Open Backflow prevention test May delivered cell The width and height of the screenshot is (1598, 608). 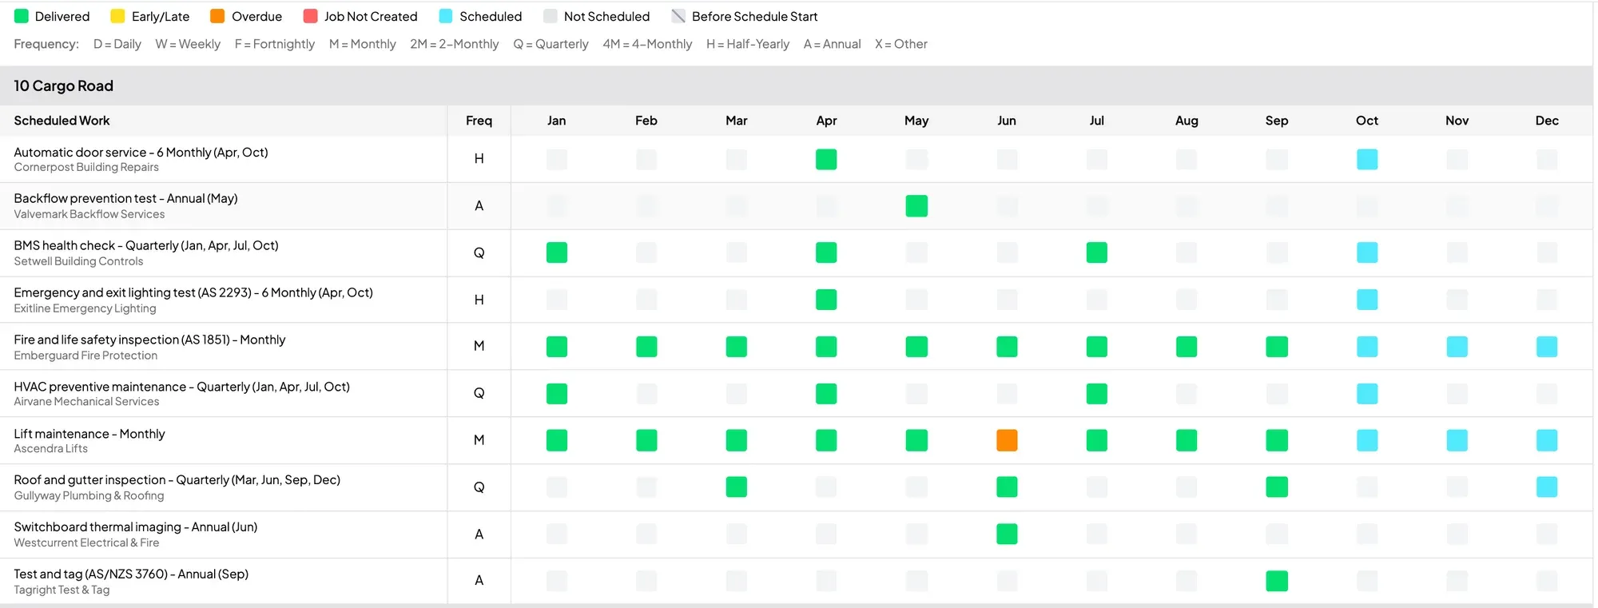(916, 206)
